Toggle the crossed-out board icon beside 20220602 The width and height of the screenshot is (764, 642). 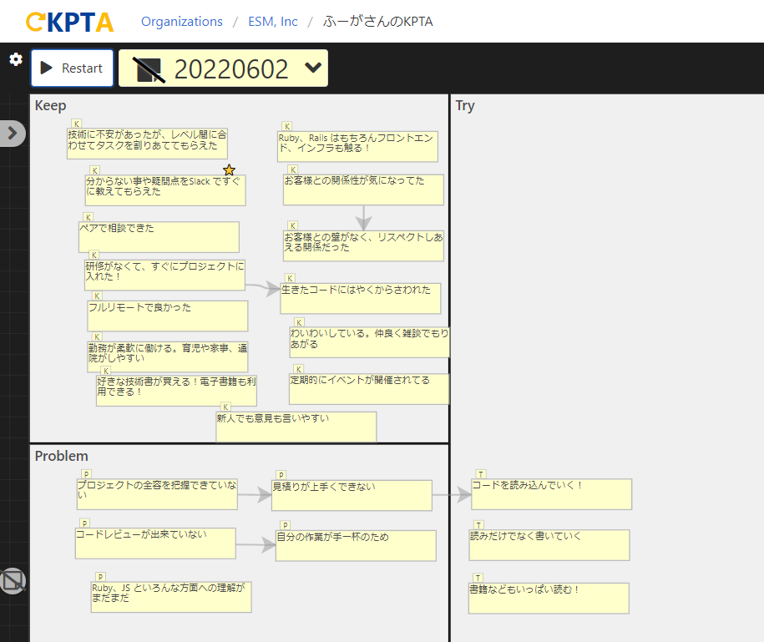pyautogui.click(x=149, y=70)
